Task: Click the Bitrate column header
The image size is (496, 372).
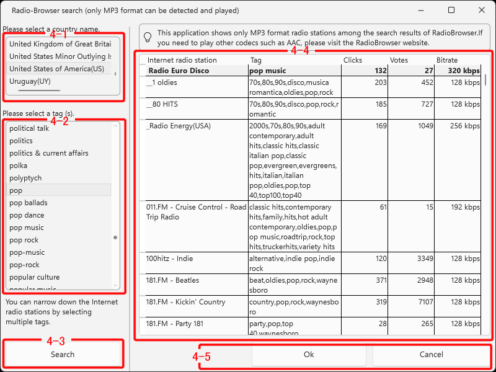Action: [446, 60]
